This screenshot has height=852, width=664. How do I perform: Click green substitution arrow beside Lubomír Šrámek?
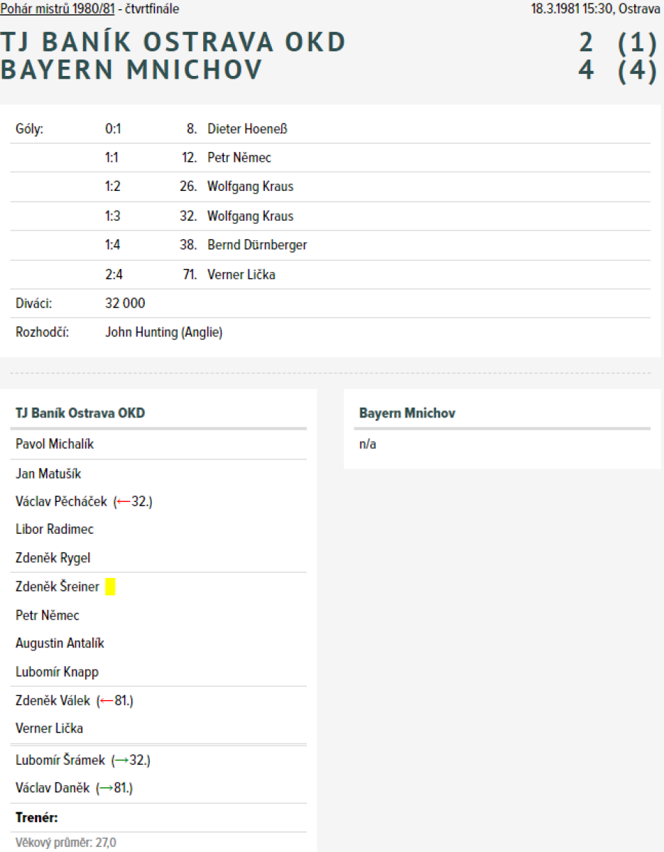click(121, 760)
